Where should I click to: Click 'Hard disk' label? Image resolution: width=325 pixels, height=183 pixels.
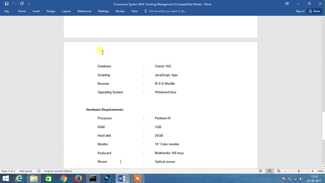(x=104, y=135)
